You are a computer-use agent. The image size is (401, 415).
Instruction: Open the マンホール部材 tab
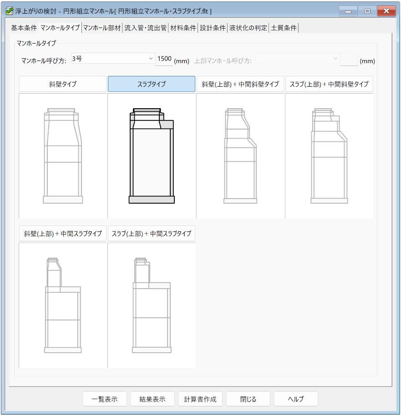(x=102, y=28)
